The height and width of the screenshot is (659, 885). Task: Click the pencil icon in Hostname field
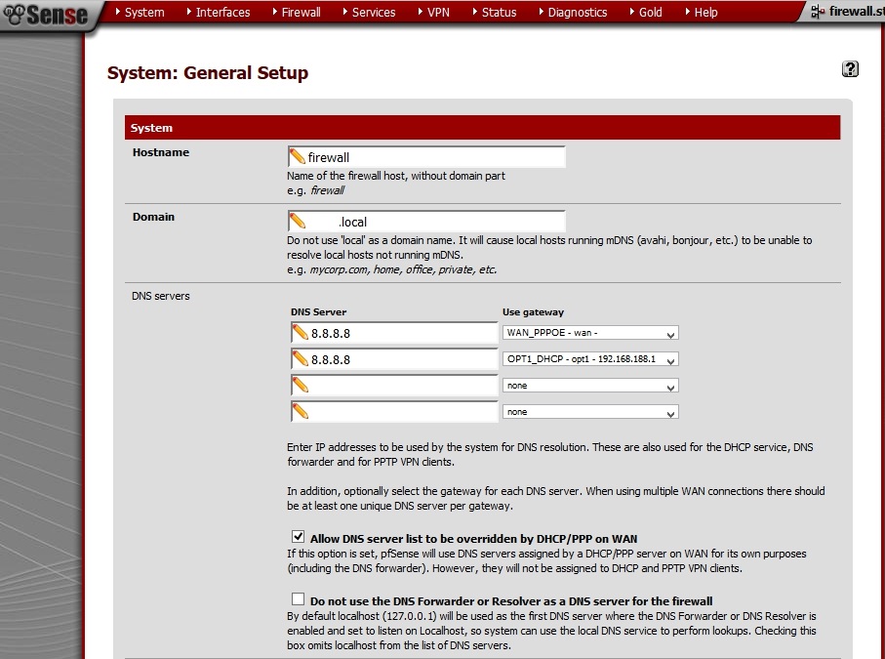pyautogui.click(x=298, y=157)
